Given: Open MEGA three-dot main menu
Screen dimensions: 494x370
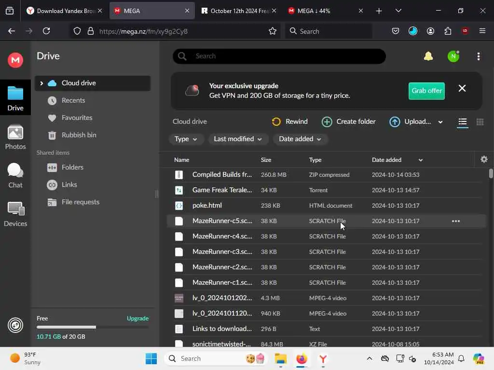Looking at the screenshot, I should tap(478, 56).
